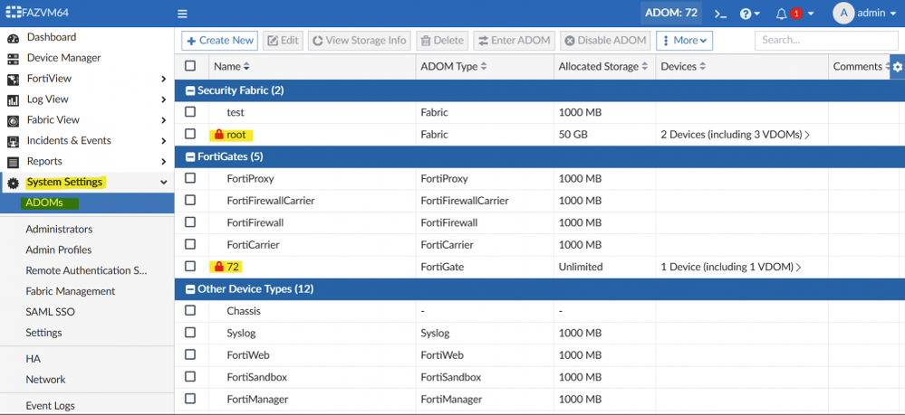
Task: Select the Chassis ADOM name
Action: pyautogui.click(x=244, y=311)
